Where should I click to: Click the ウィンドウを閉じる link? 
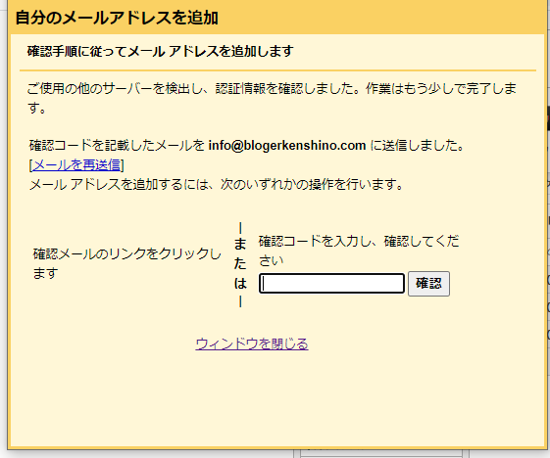tap(252, 343)
